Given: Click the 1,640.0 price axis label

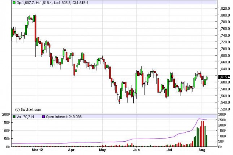Looking at the screenshot, I should (x=224, y=69).
